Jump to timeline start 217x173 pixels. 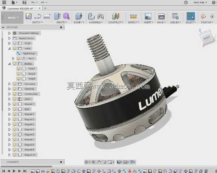(4, 171)
